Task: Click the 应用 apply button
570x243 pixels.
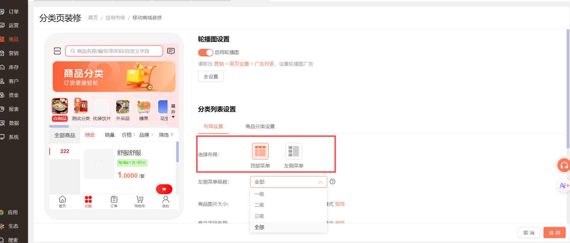Action: point(555,233)
